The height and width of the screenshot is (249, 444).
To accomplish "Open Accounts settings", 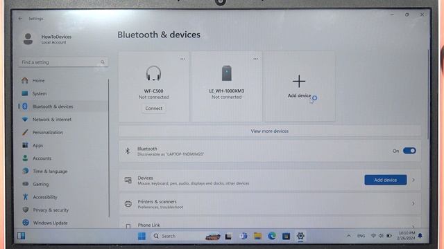I will click(62, 158).
